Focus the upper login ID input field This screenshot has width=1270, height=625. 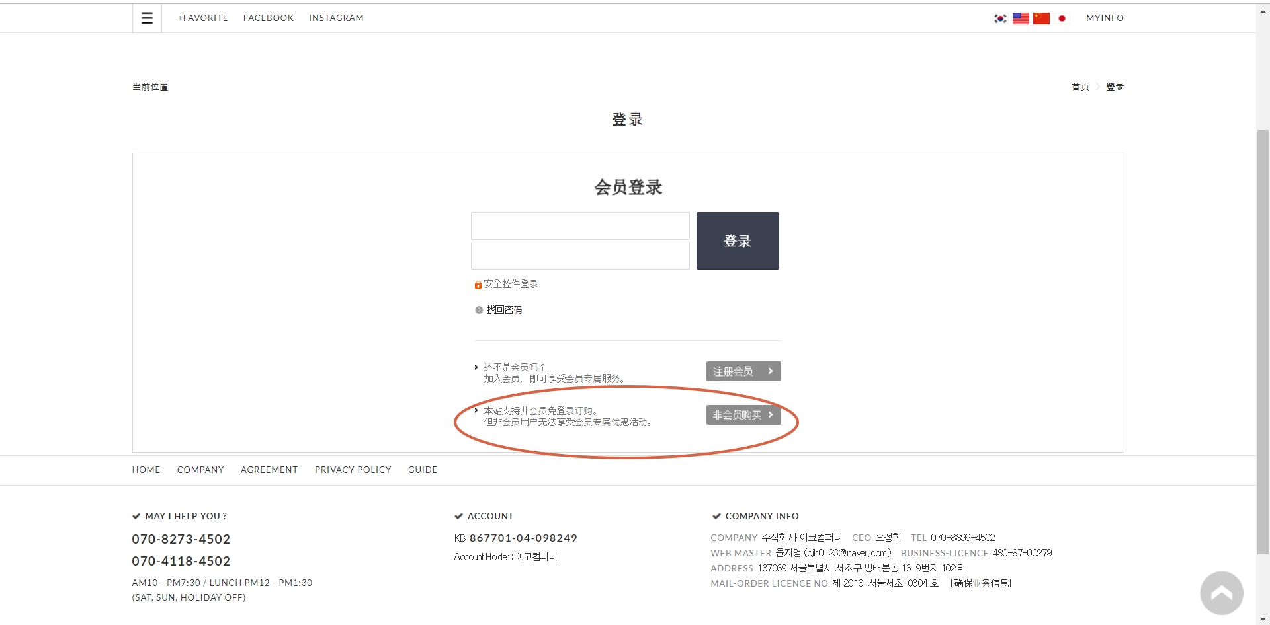point(579,226)
